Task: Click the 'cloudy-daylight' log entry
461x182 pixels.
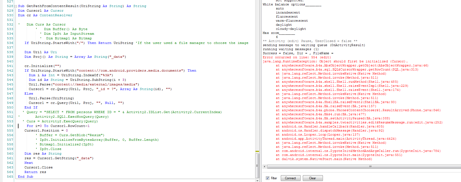Action: (291, 29)
